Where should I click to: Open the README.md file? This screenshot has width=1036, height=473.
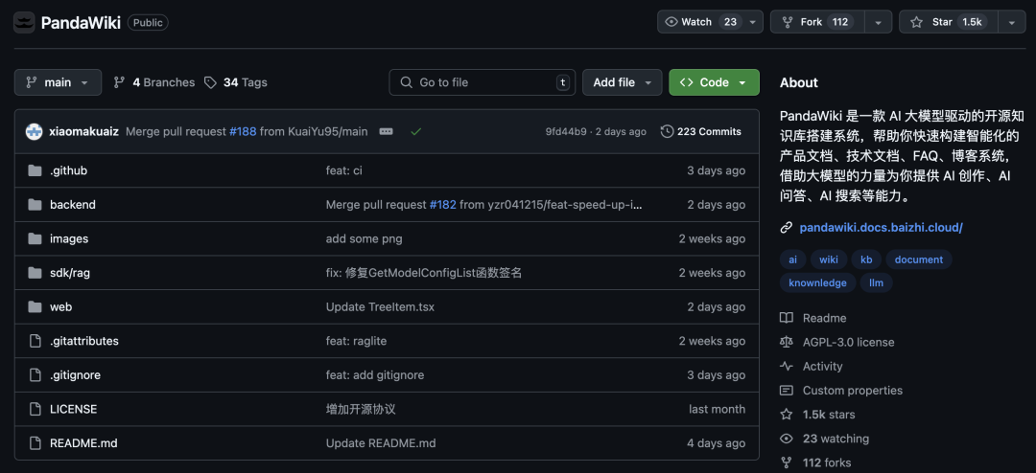pos(83,443)
